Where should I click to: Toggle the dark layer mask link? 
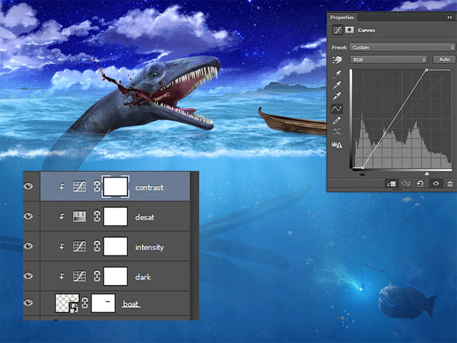tap(97, 276)
